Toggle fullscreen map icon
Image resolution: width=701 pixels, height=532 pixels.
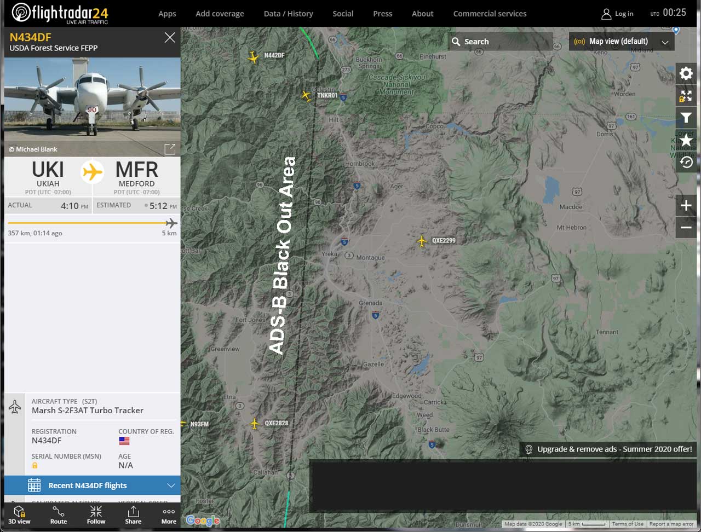click(x=686, y=96)
